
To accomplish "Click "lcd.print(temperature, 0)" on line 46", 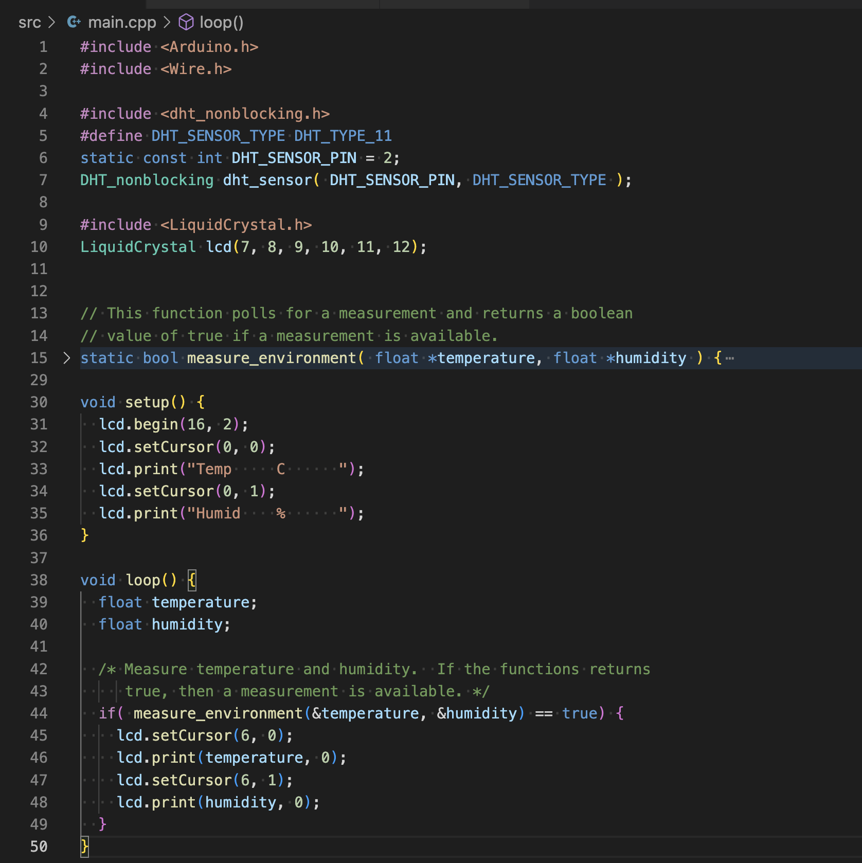I will tap(227, 758).
